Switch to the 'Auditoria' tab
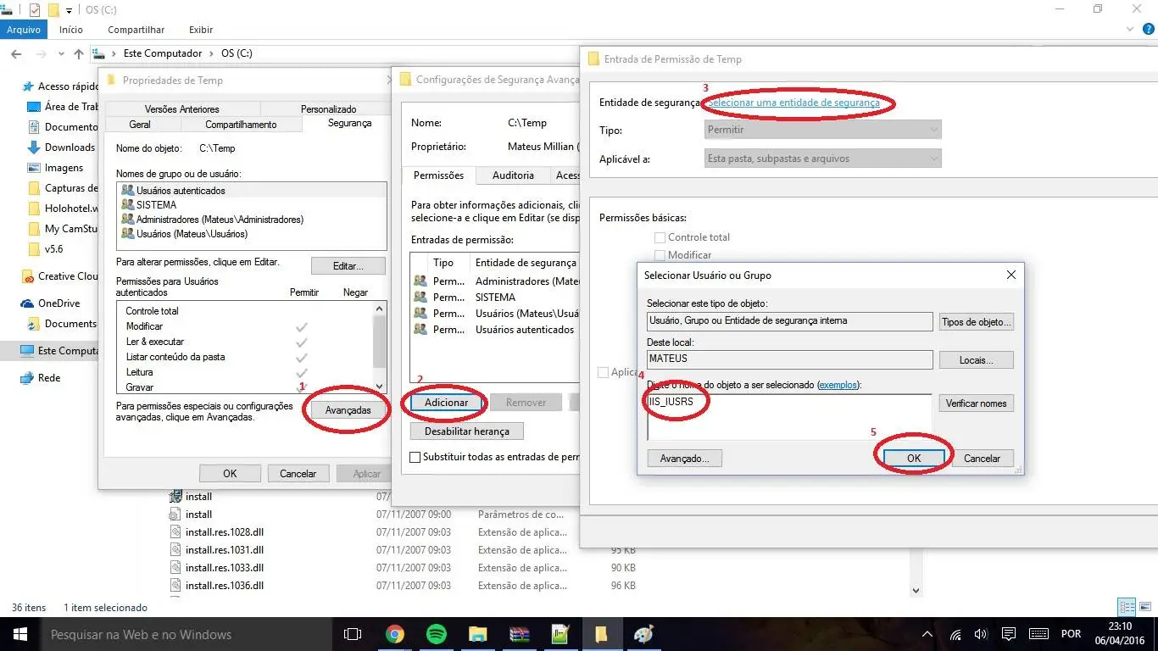 coord(513,175)
